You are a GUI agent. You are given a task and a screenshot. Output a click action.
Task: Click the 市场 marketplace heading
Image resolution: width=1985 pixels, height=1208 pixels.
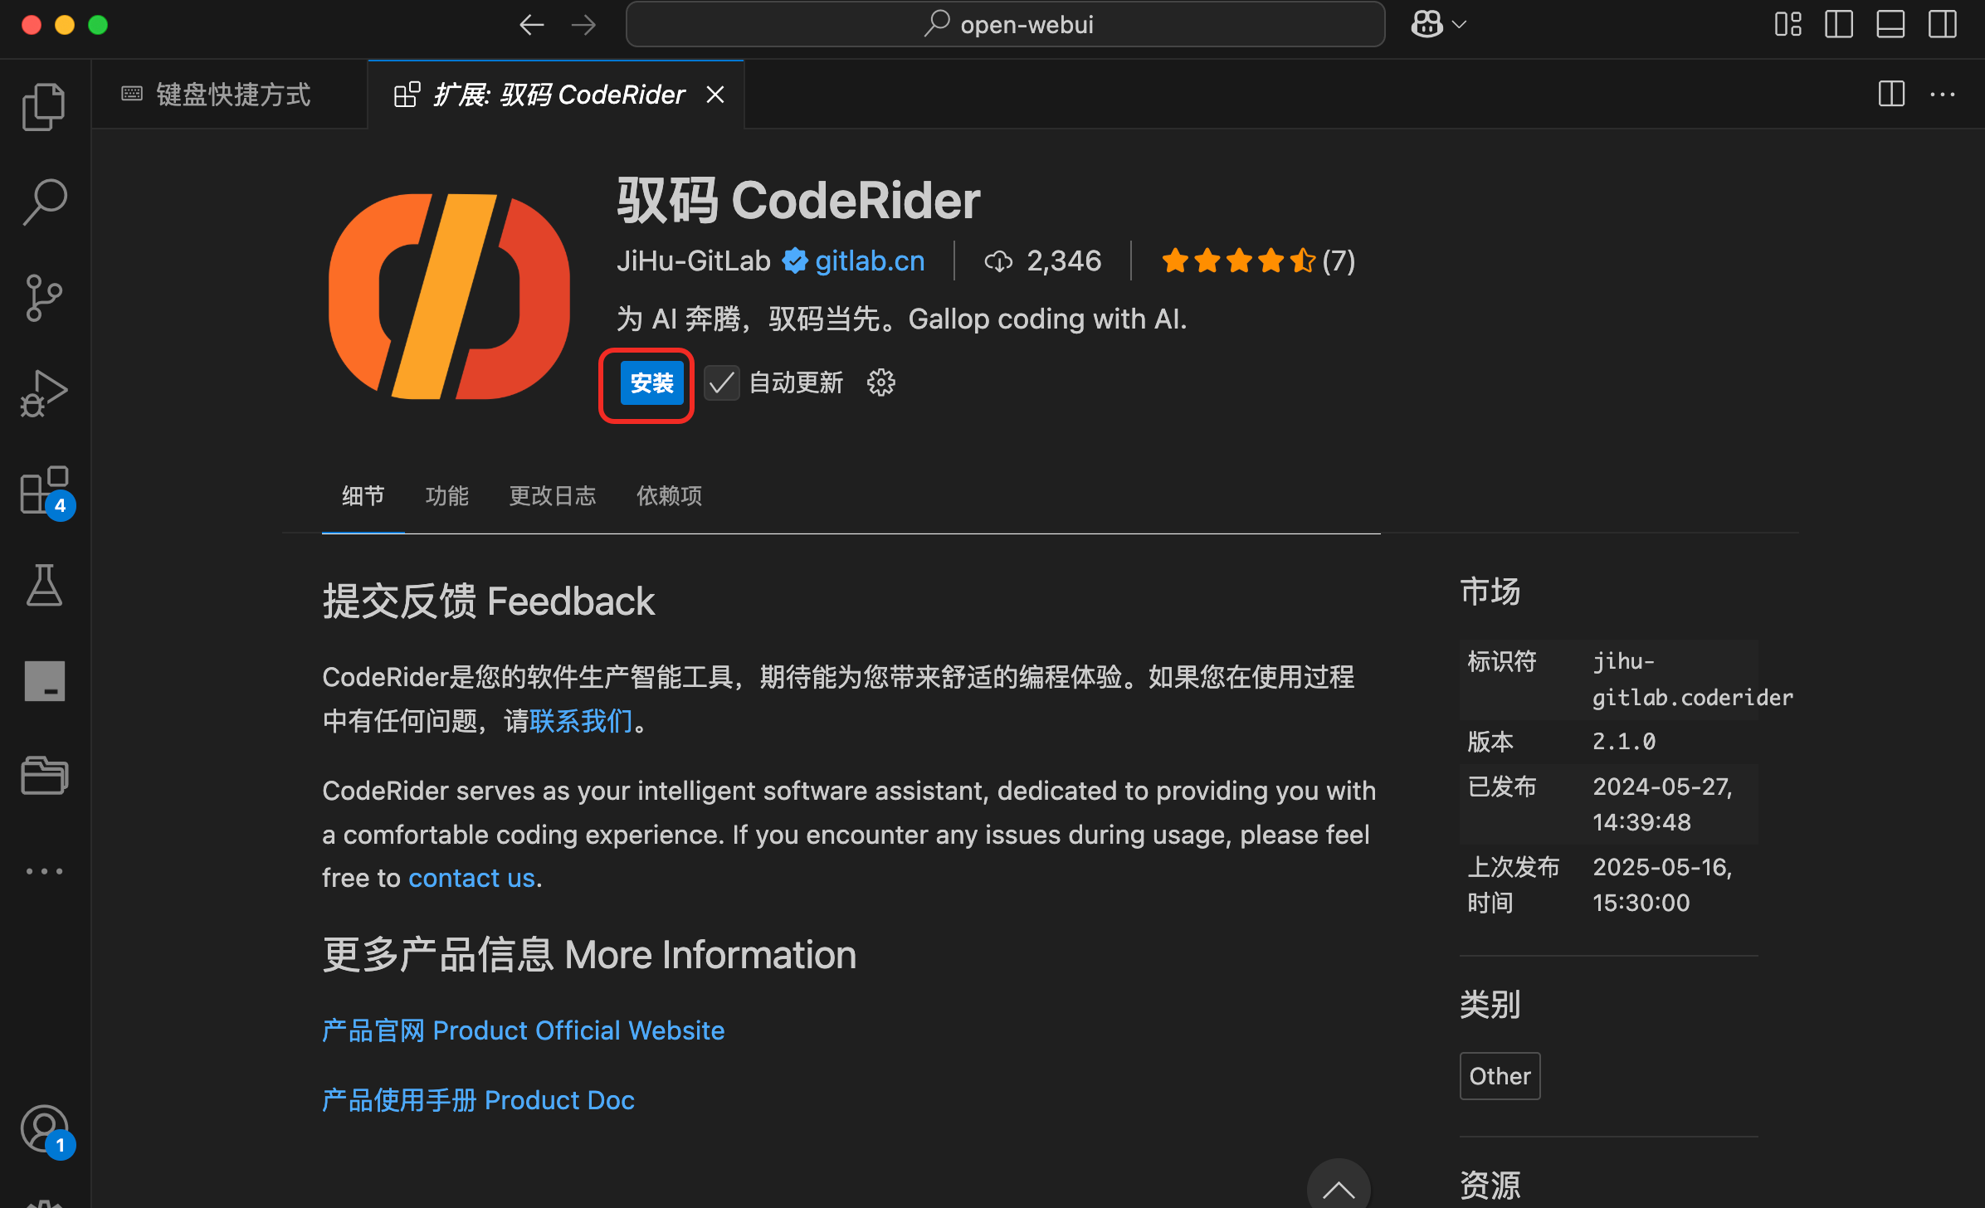tap(1490, 591)
